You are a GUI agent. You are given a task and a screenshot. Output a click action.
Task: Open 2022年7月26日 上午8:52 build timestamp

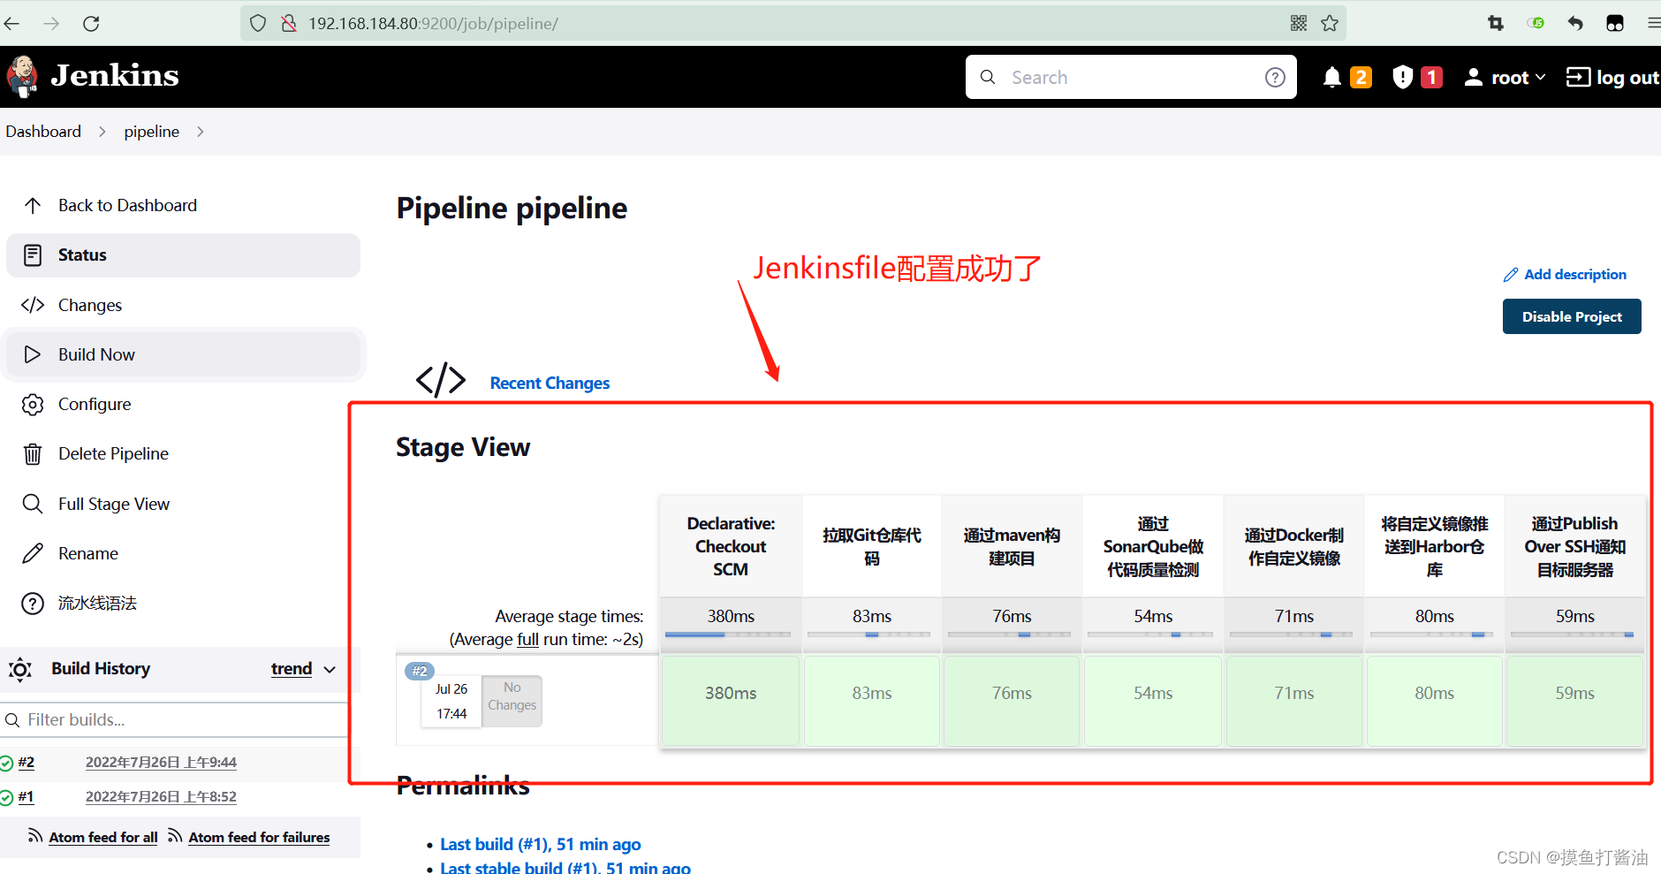coord(161,796)
